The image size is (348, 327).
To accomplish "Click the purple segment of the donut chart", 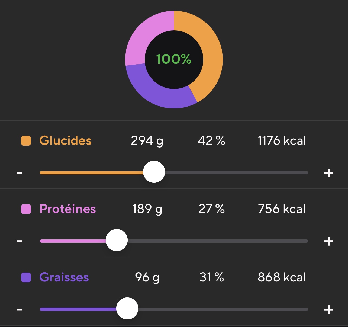I will click(160, 95).
